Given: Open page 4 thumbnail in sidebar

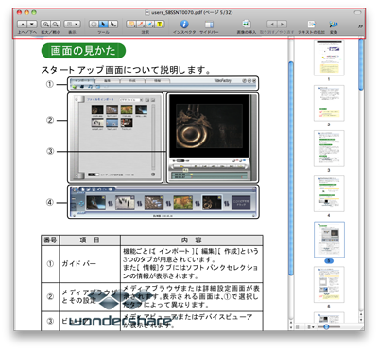Looking at the screenshot, I should coord(329,193).
